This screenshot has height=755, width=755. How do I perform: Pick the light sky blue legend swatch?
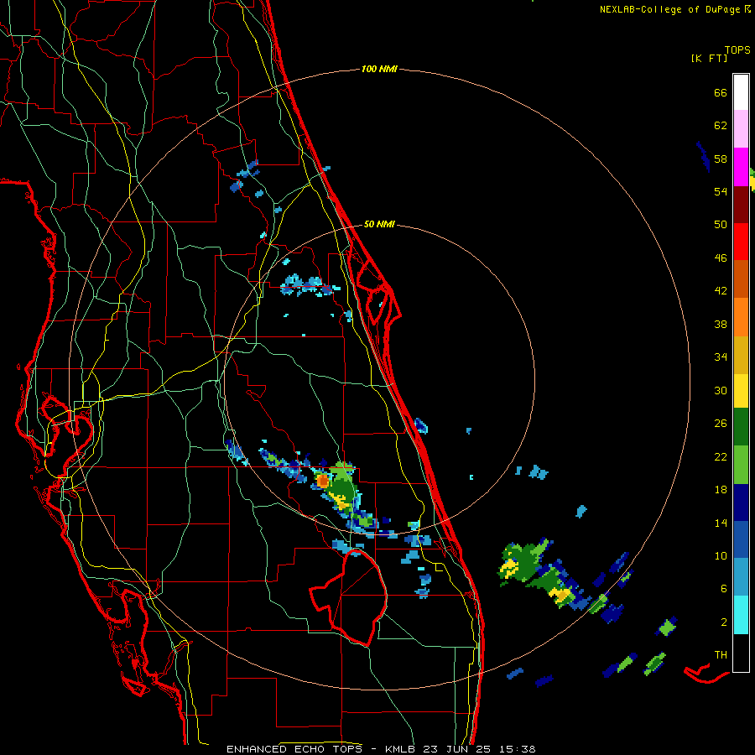(741, 577)
